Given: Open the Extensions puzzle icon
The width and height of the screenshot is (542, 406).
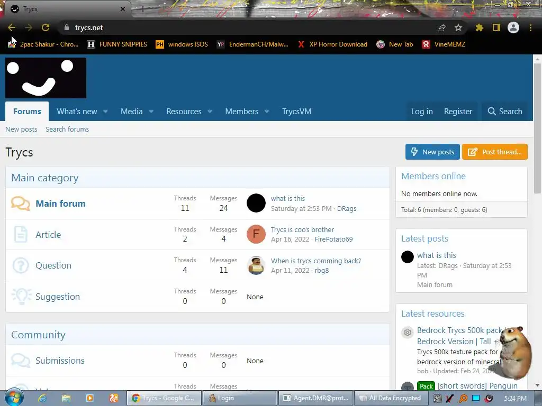Looking at the screenshot, I should pyautogui.click(x=480, y=27).
